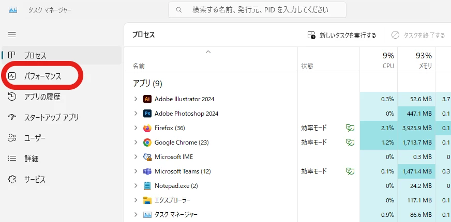Image resolution: width=451 pixels, height=222 pixels.
Task: Expand the Microsoft IME row
Action: click(x=136, y=157)
